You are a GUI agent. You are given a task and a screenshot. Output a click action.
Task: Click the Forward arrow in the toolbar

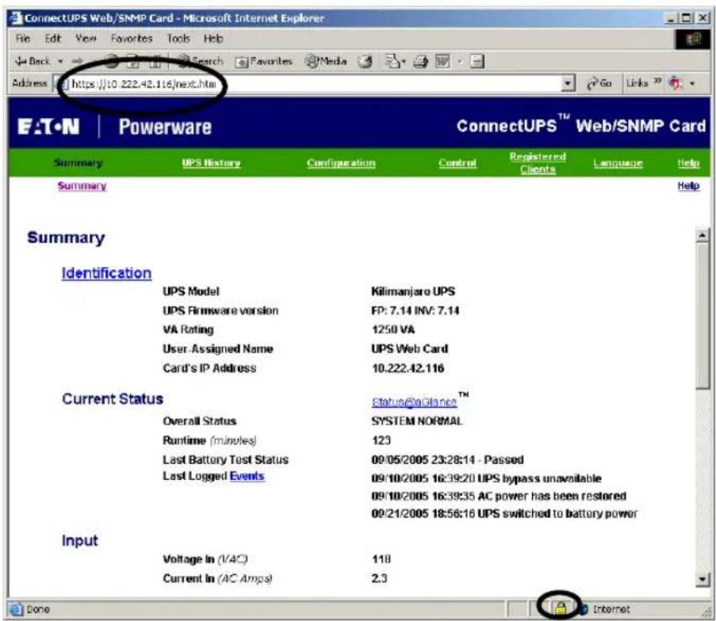[x=77, y=61]
